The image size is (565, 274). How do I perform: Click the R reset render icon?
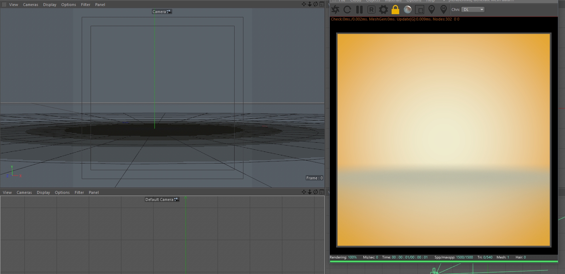[371, 10]
